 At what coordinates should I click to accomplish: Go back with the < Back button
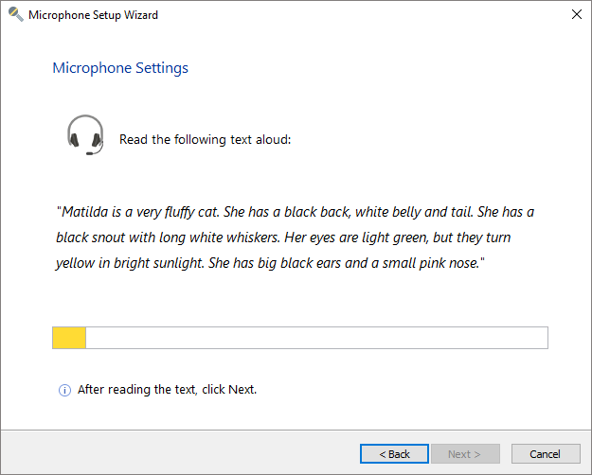pos(394,454)
